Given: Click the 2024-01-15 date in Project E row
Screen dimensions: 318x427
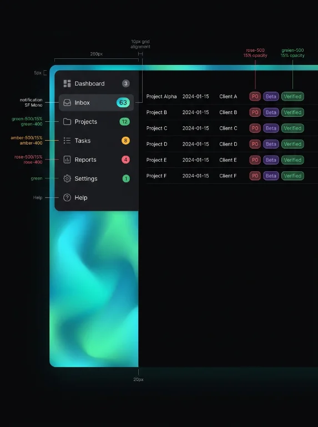Looking at the screenshot, I should tap(196, 160).
